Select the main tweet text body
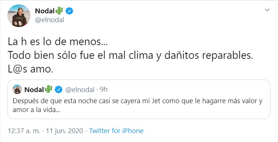278x142 pixels. pos(130,56)
